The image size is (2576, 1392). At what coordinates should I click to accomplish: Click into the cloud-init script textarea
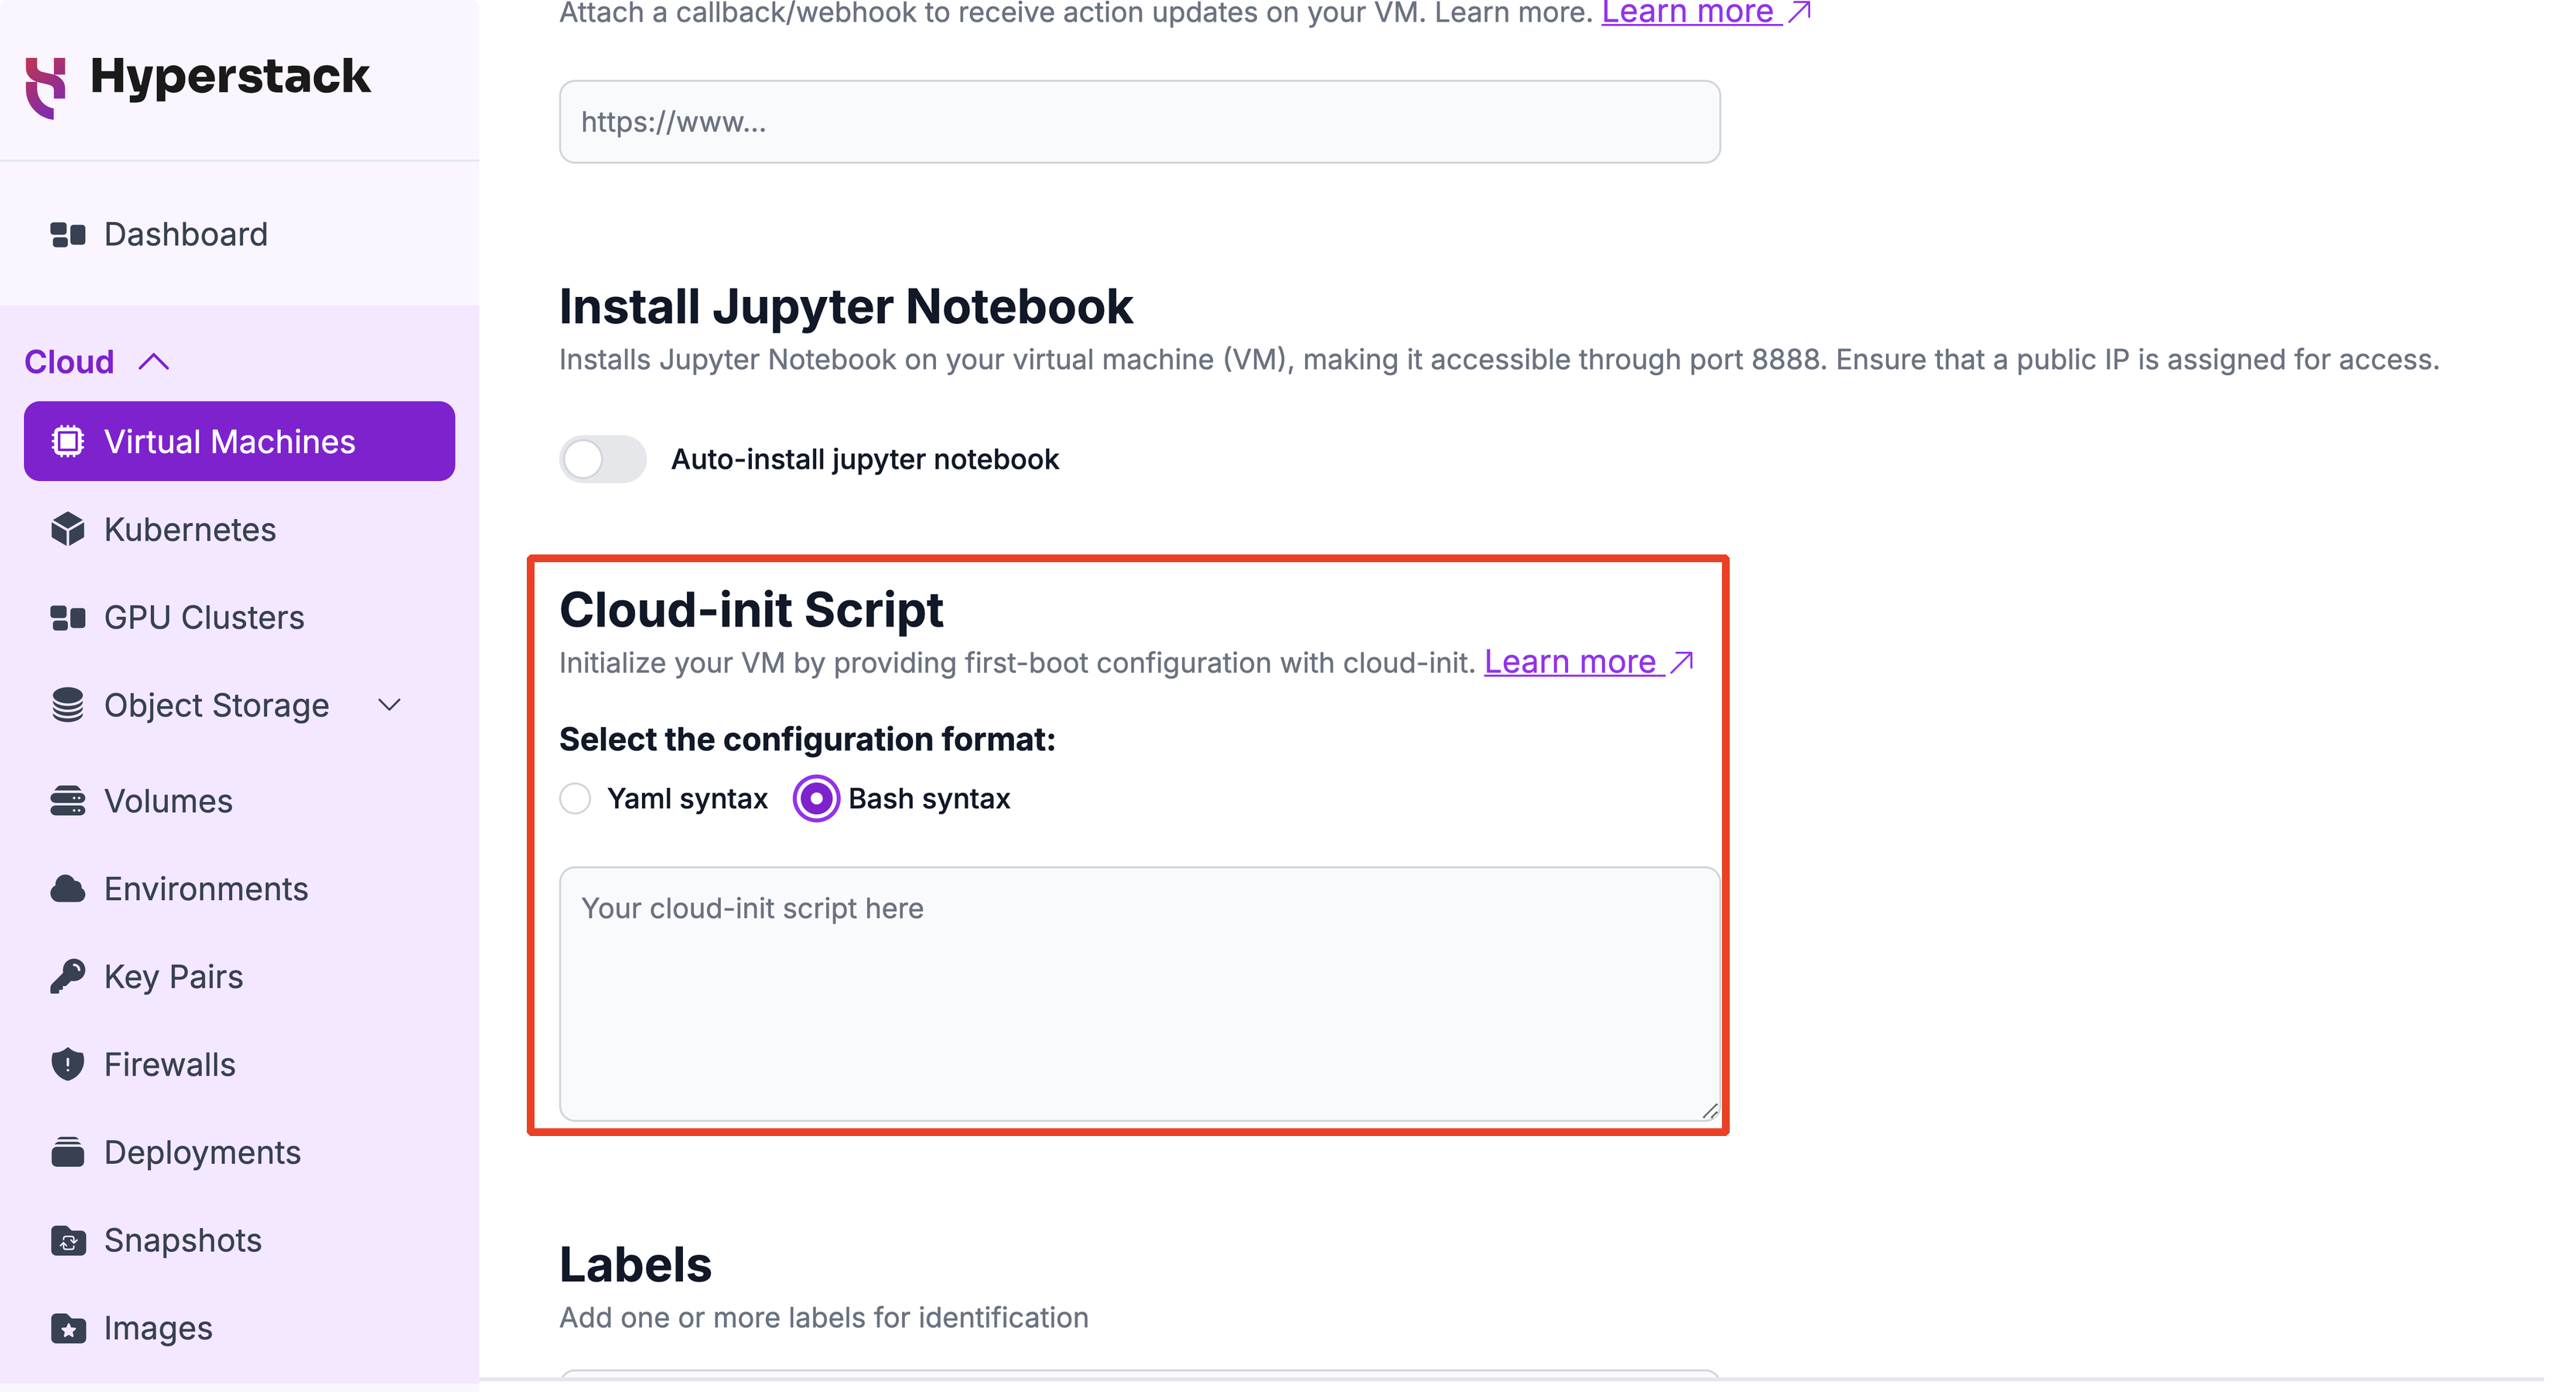[x=1140, y=994]
